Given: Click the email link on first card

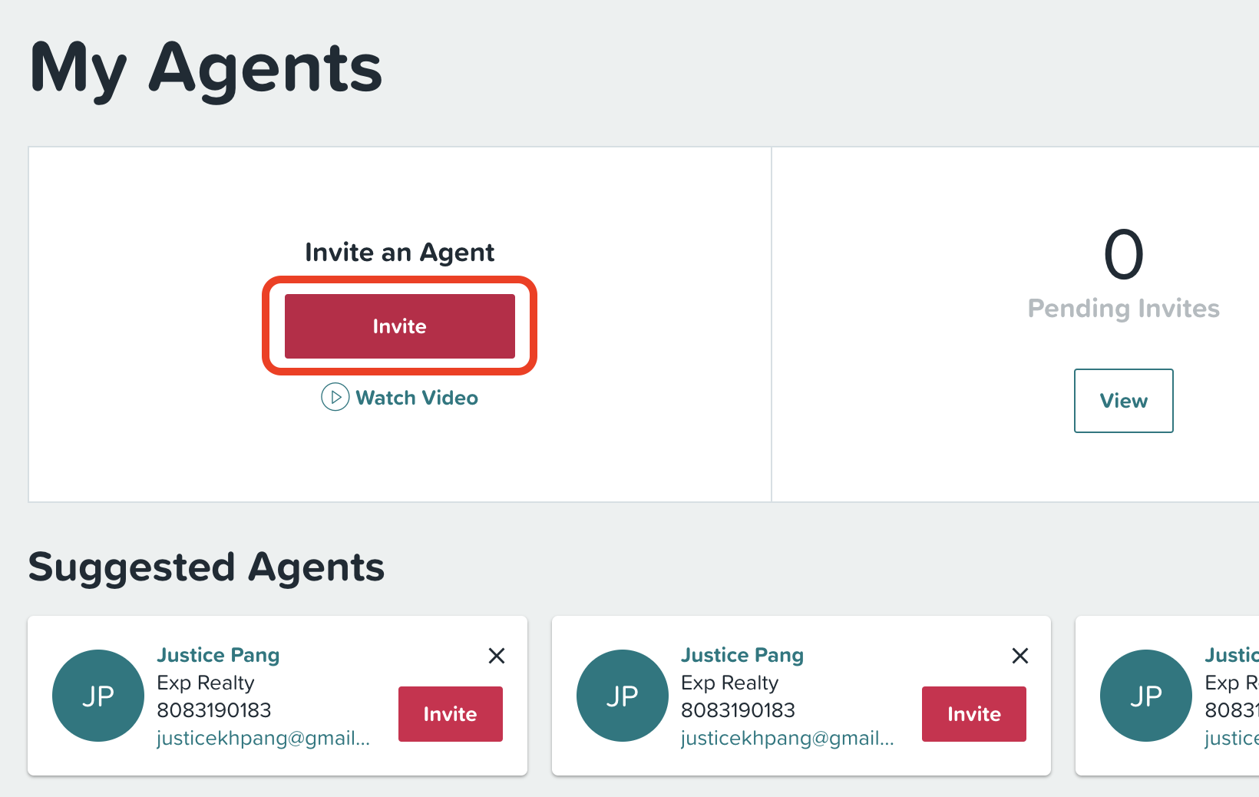Looking at the screenshot, I should (263, 738).
